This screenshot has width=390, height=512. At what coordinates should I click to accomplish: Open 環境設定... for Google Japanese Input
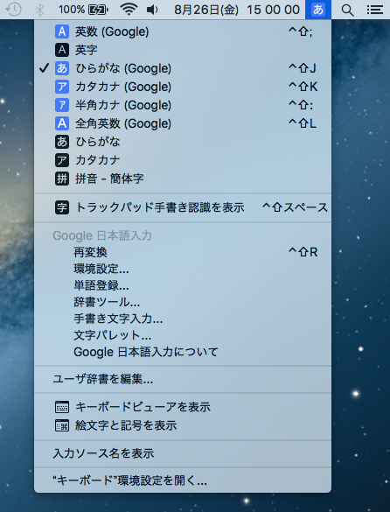(183, 269)
